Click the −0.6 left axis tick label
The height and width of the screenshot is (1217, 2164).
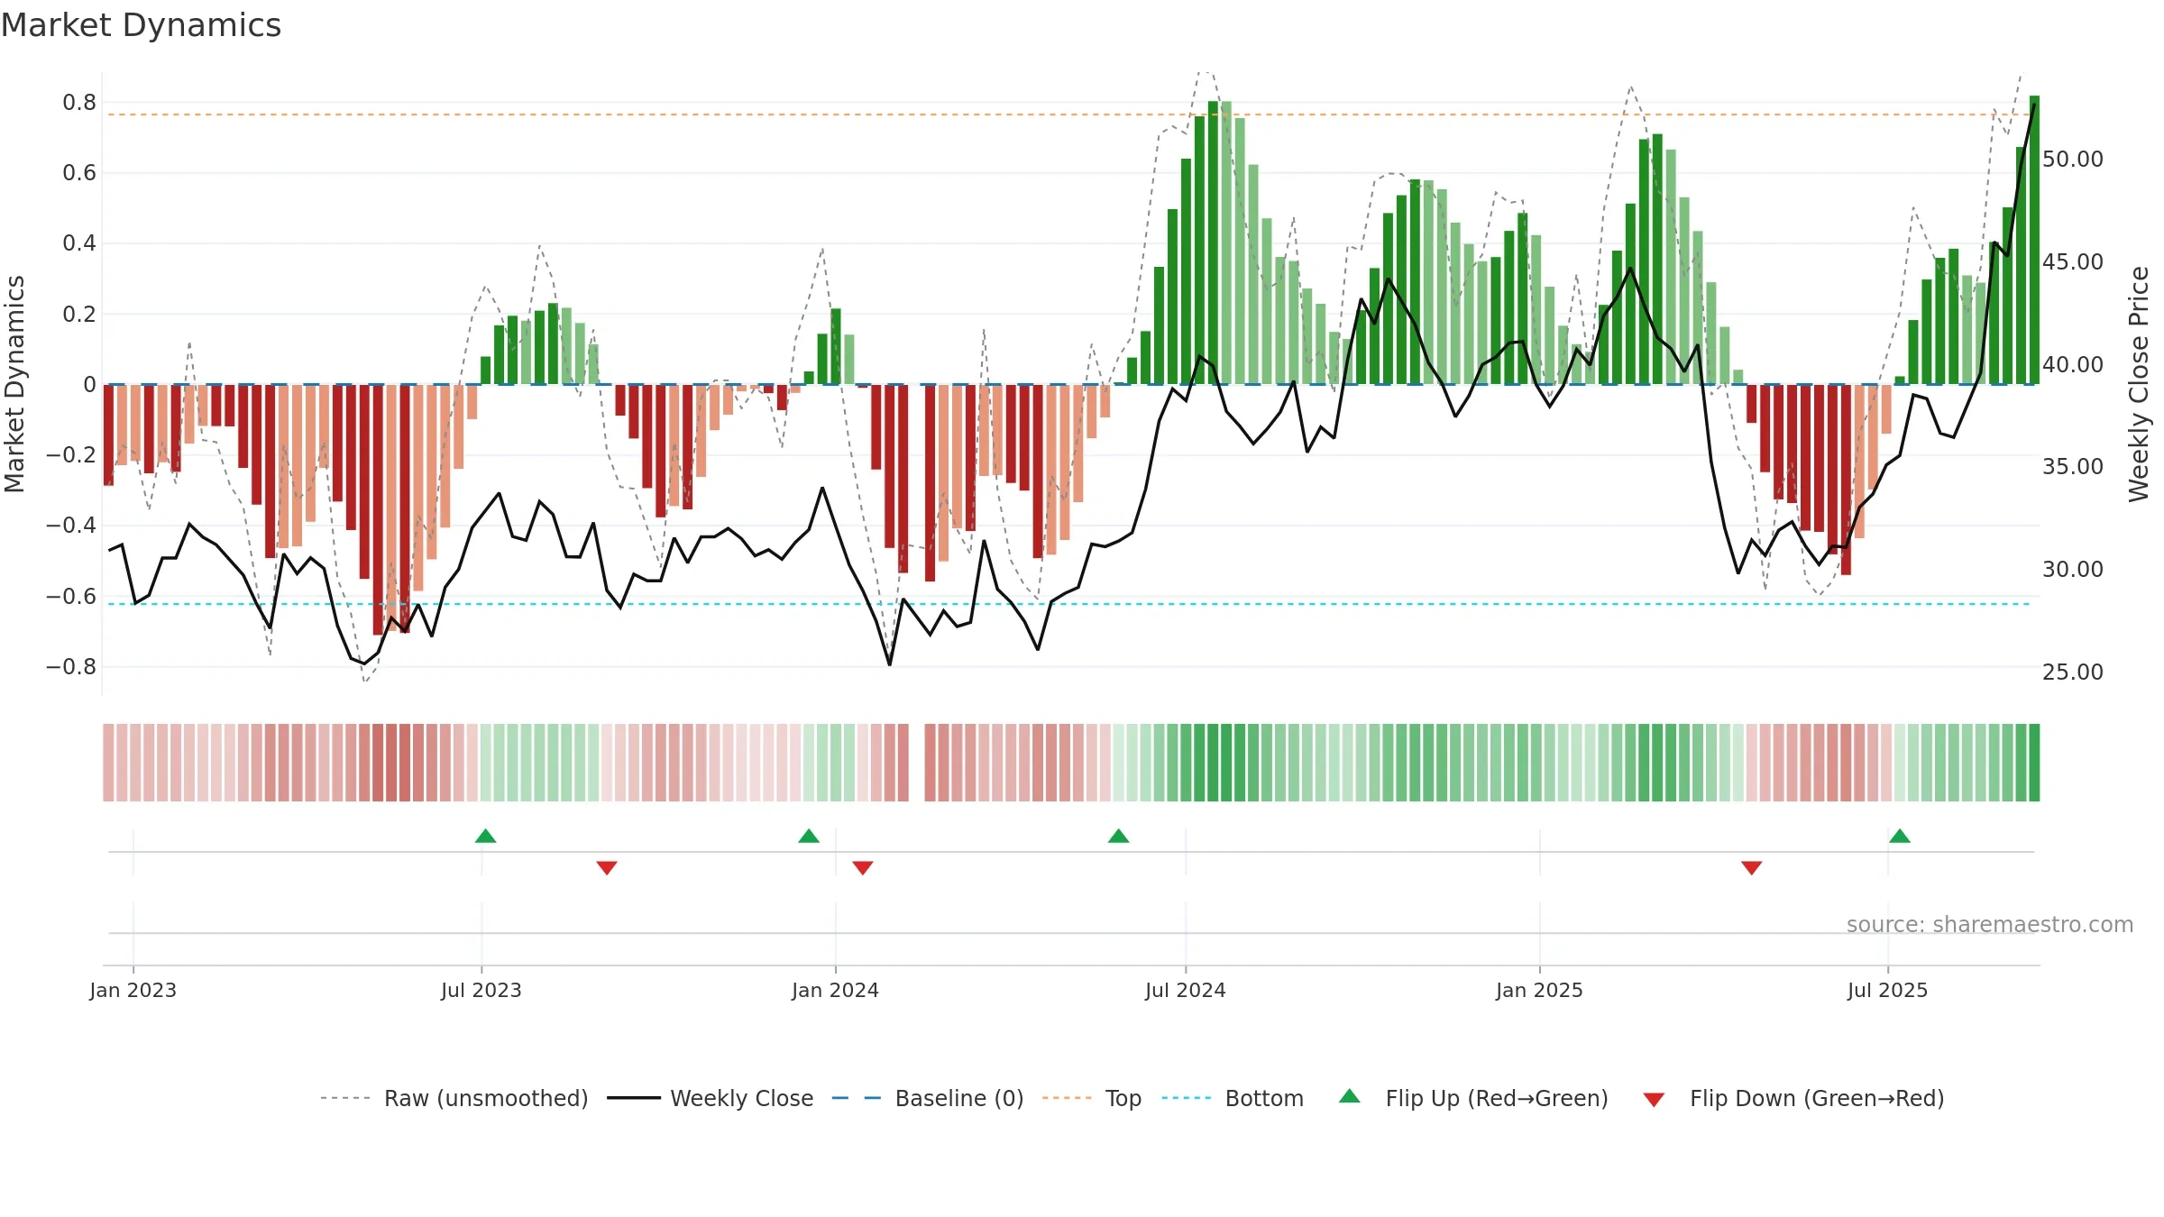coord(71,597)
